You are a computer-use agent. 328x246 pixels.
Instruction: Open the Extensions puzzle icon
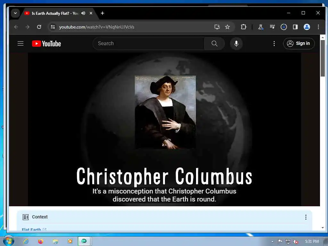[243, 27]
